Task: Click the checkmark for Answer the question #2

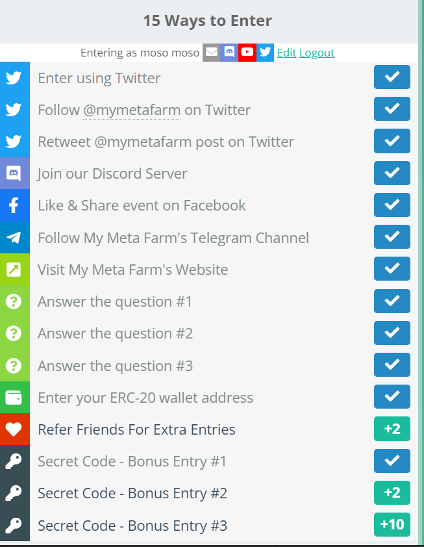Action: [392, 333]
